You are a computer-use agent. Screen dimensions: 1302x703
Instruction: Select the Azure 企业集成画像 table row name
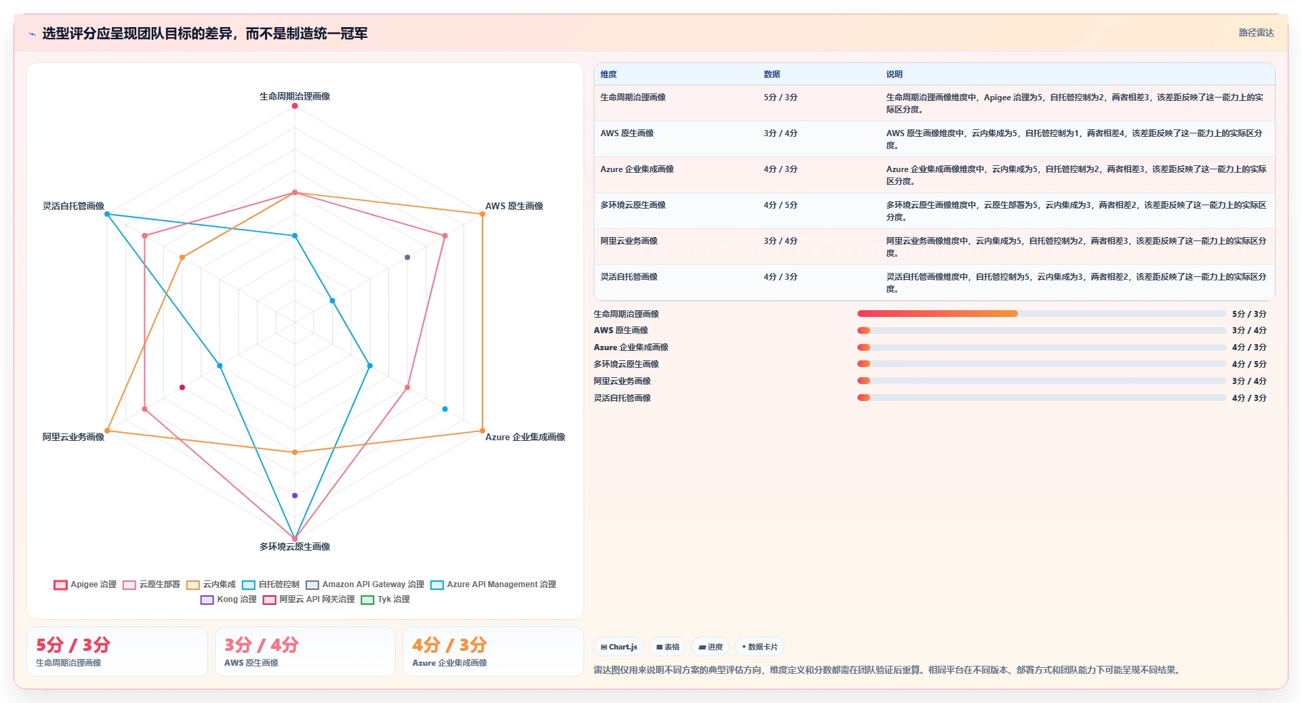pos(637,169)
